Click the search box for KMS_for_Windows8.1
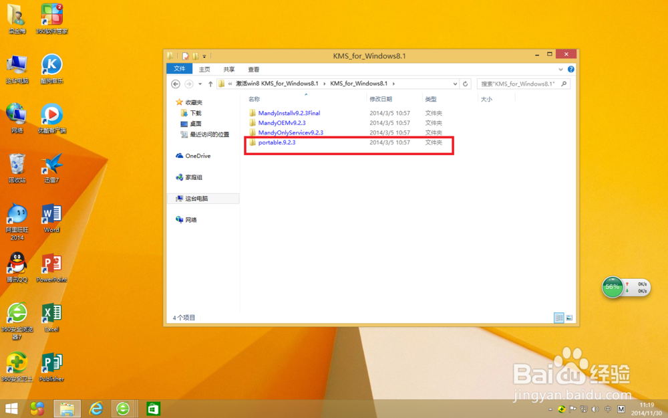The height and width of the screenshot is (418, 668). click(520, 84)
